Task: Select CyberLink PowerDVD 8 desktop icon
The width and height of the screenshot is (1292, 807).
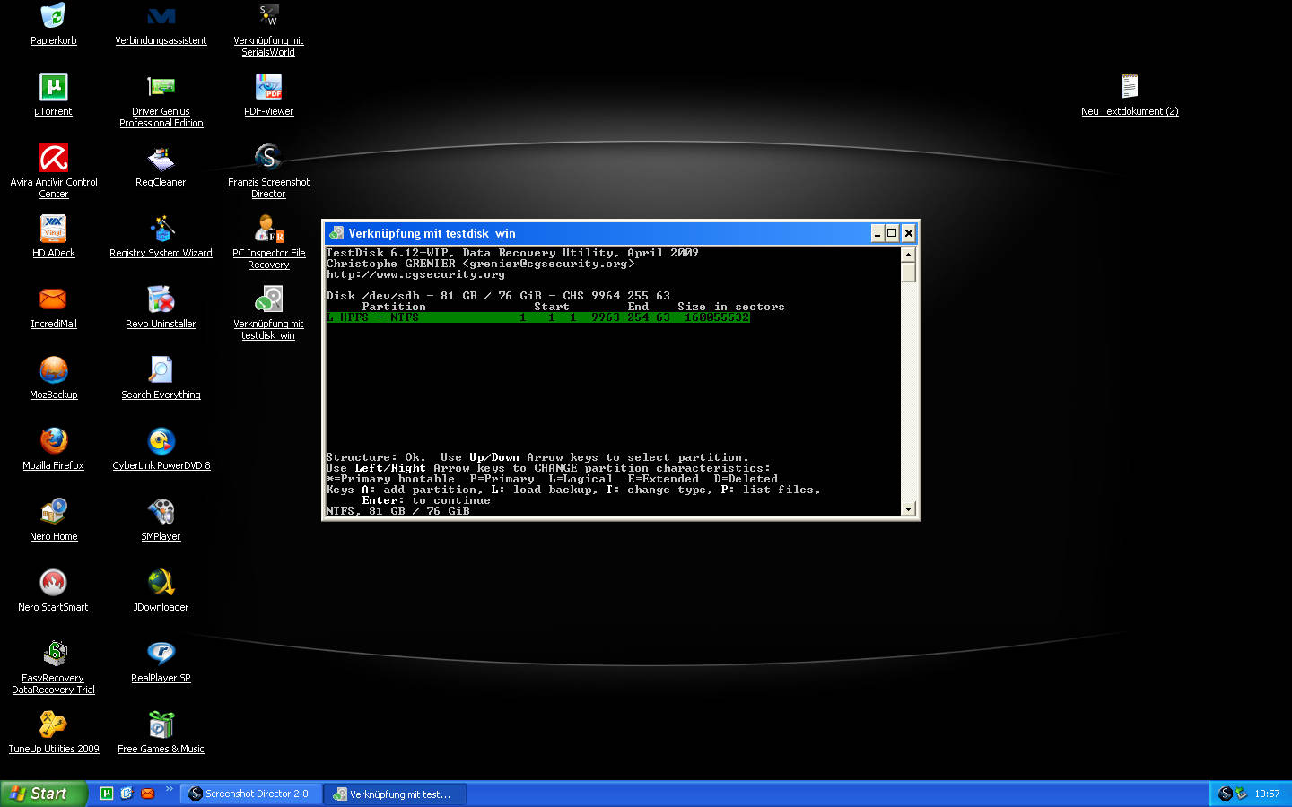Action: [161, 441]
